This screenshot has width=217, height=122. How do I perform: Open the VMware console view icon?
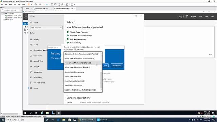pos(67,4)
